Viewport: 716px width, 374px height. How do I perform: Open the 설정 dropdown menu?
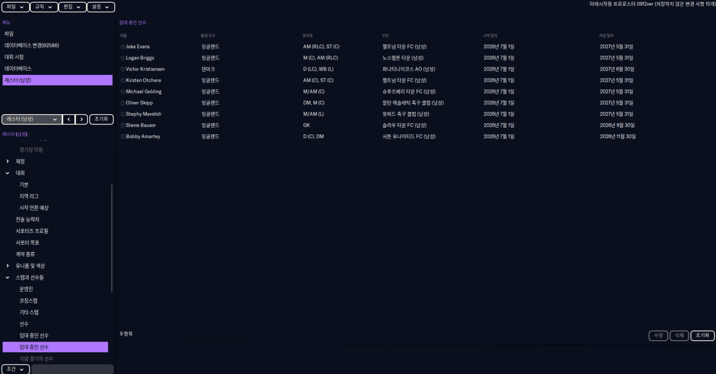coord(101,7)
